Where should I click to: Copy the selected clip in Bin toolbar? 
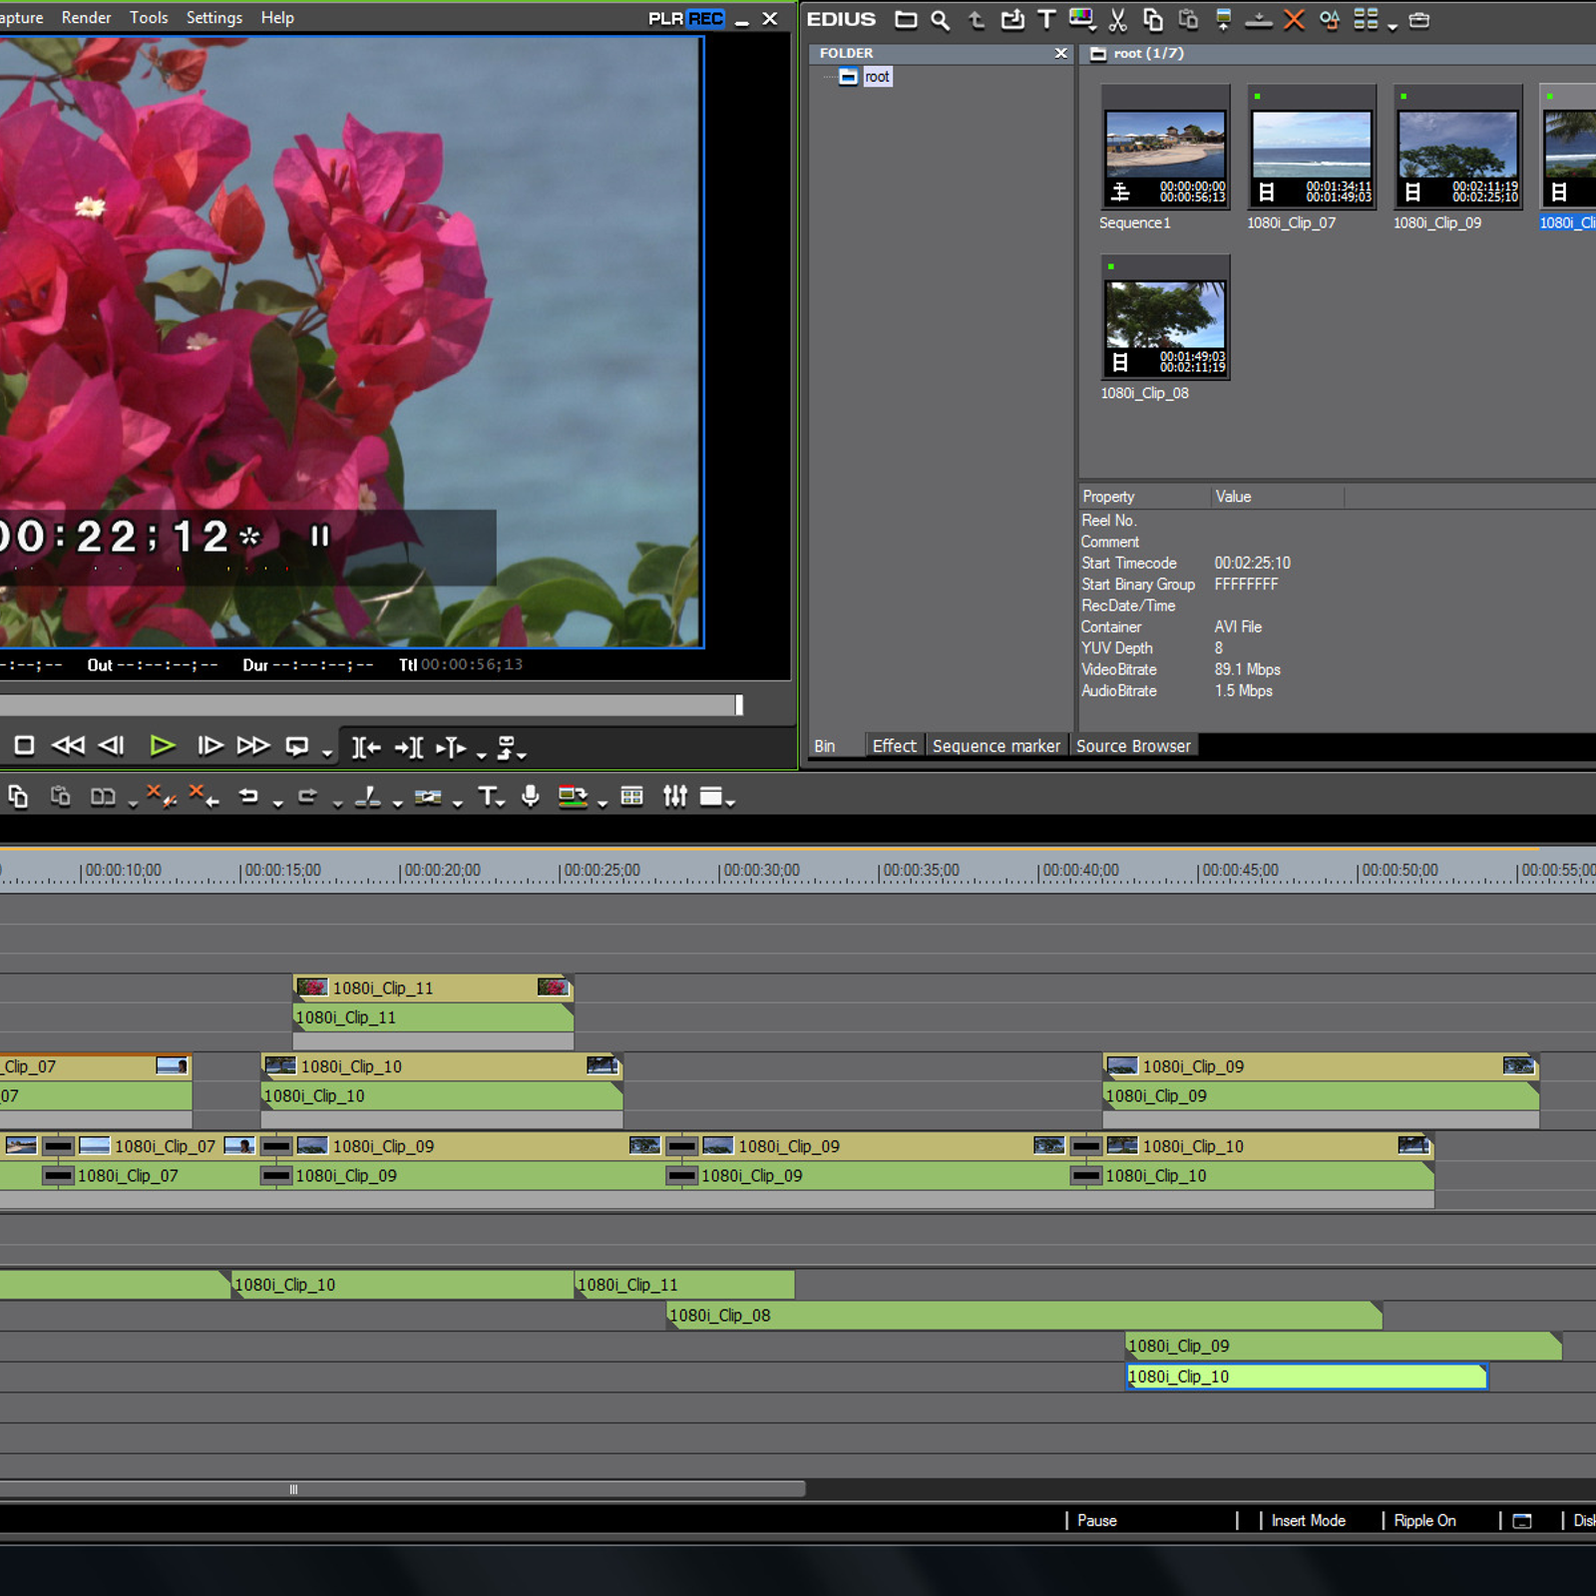point(1153,19)
